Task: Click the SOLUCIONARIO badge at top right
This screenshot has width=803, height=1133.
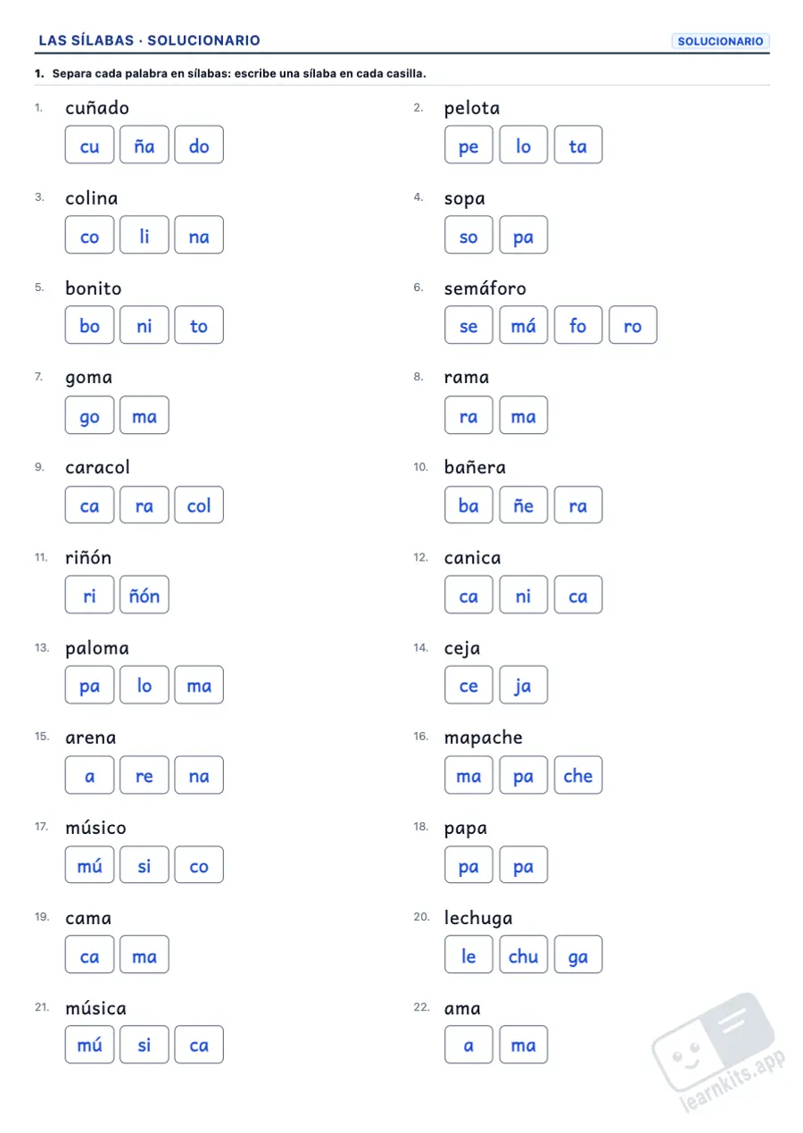Action: 720,41
